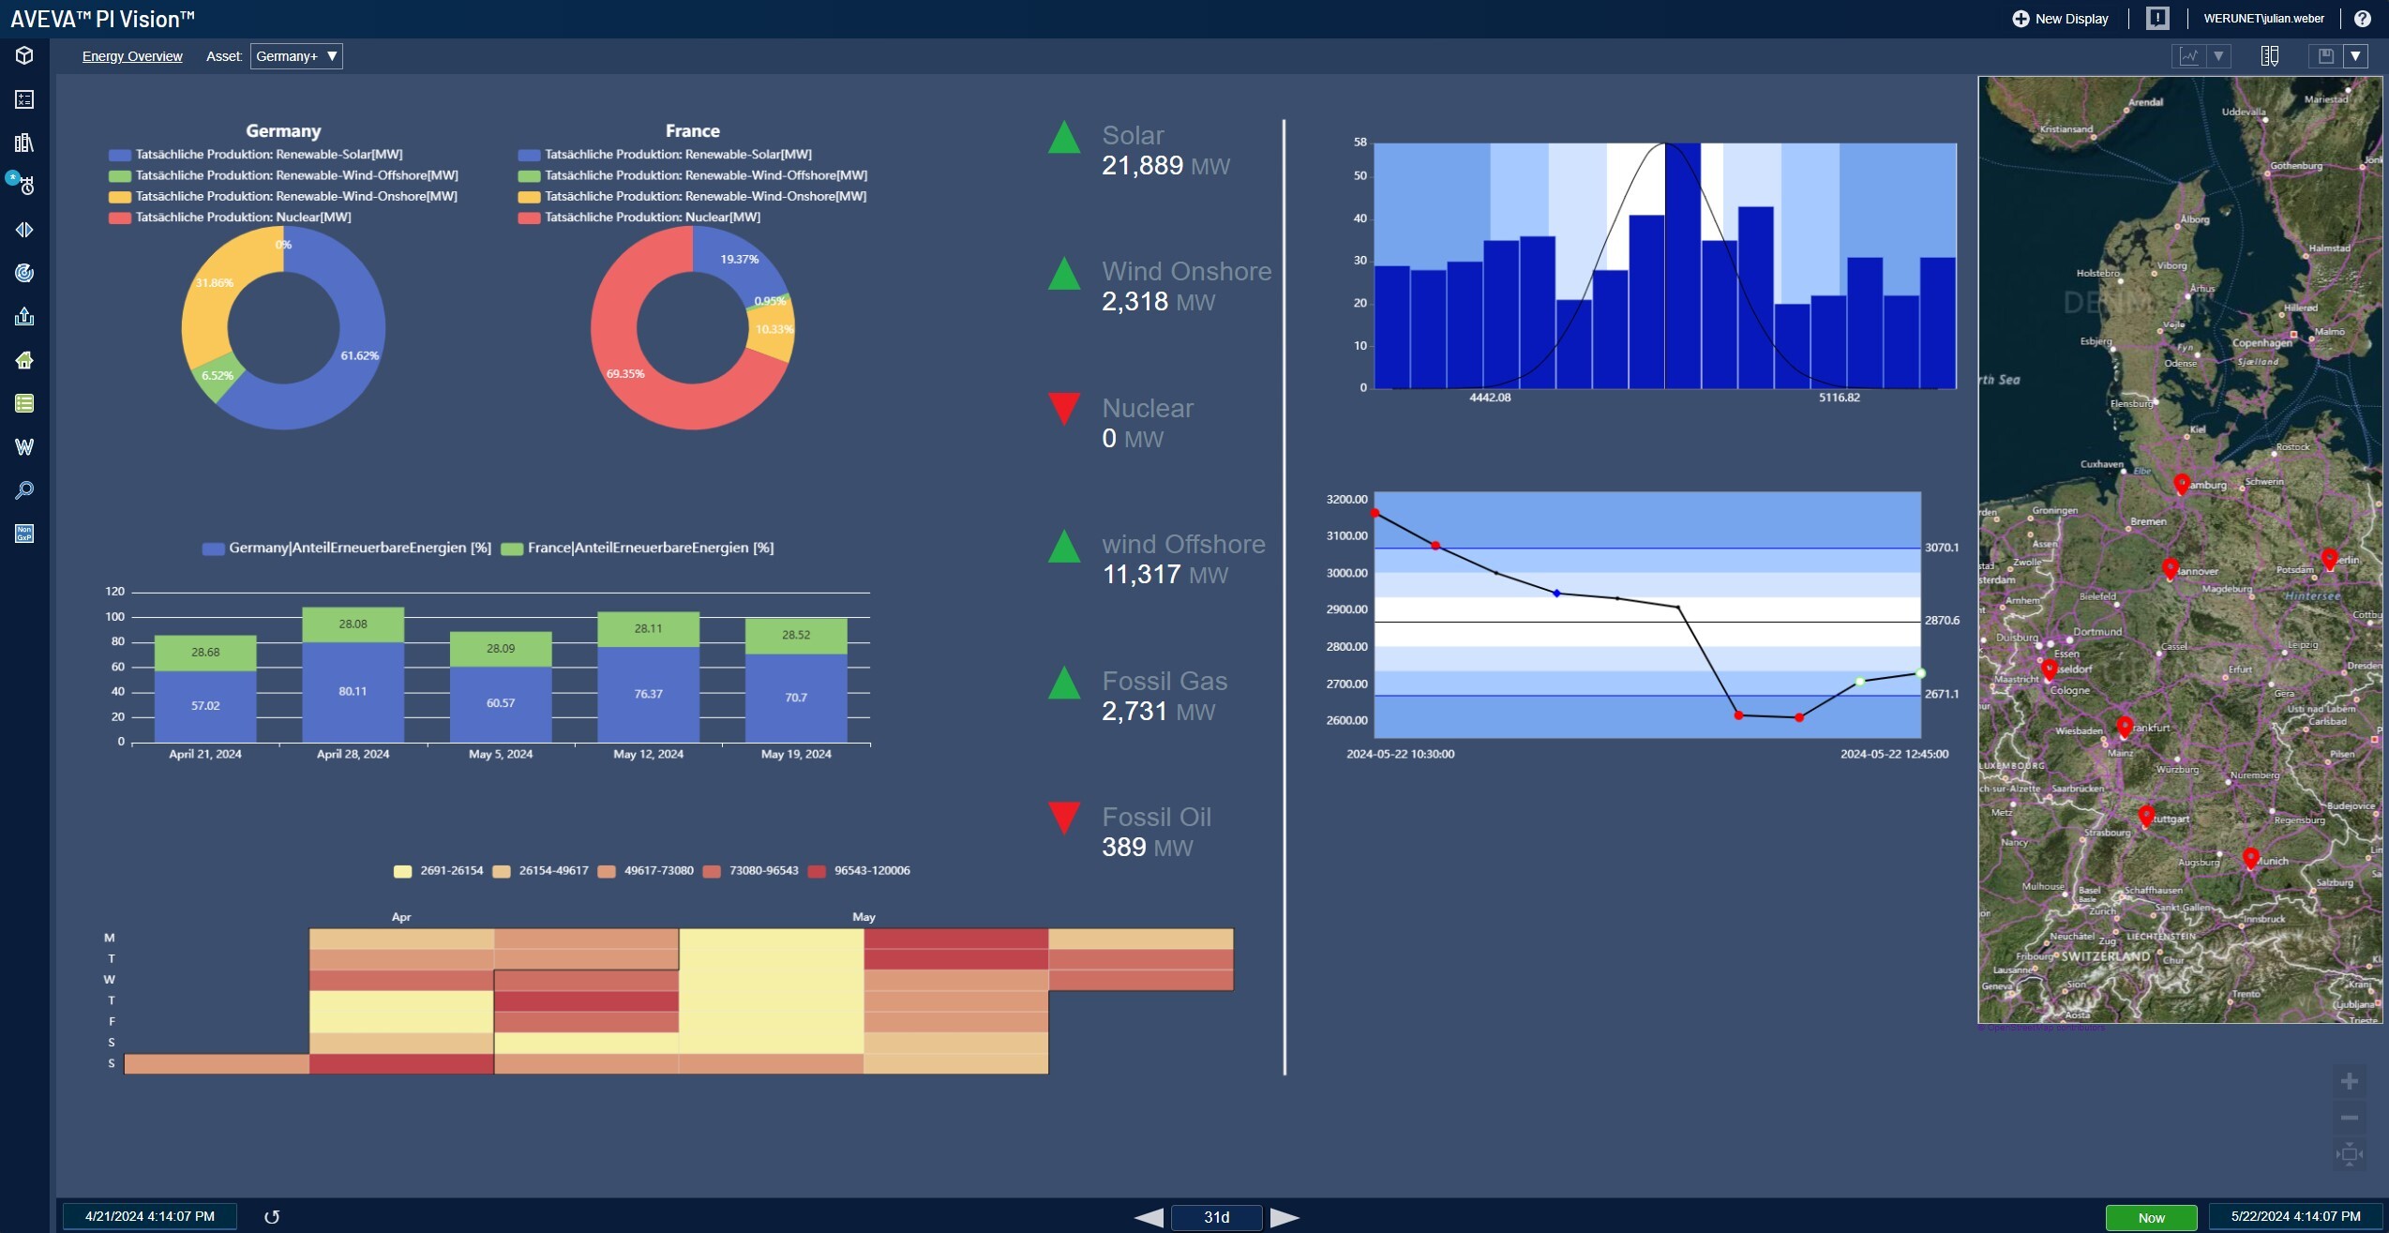Open the Asset Germany+ dropdown
Viewport: 2389px width, 1233px height.
click(296, 56)
